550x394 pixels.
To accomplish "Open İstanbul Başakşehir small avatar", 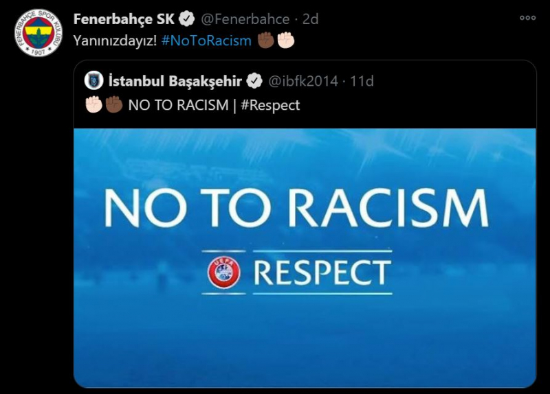I will coord(93,80).
